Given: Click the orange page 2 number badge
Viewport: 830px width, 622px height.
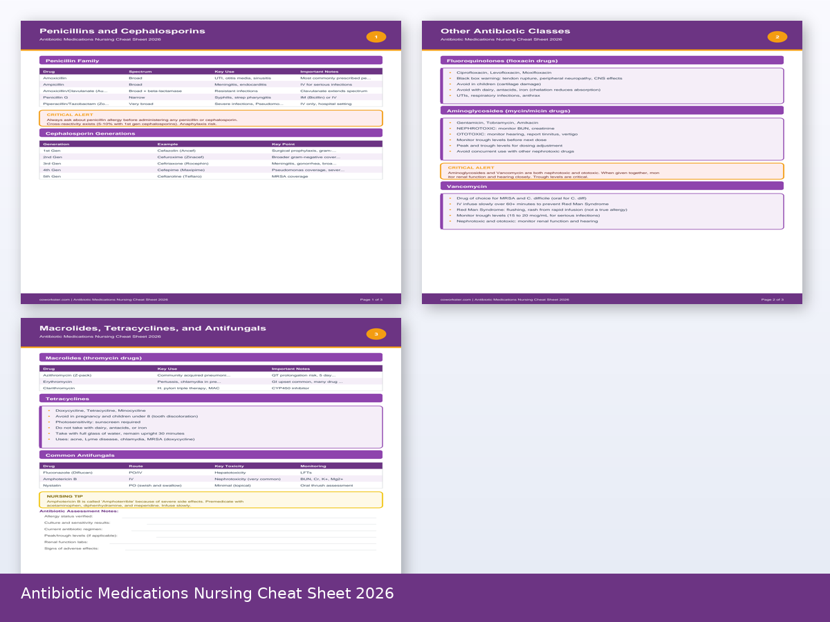Looking at the screenshot, I should point(777,37).
